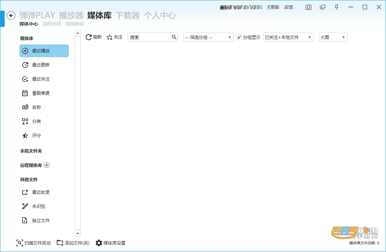Image resolution: width=386 pixels, height=252 pixels.
Task: Open 媒体库设置 gear button
Action: pyautogui.click(x=110, y=243)
